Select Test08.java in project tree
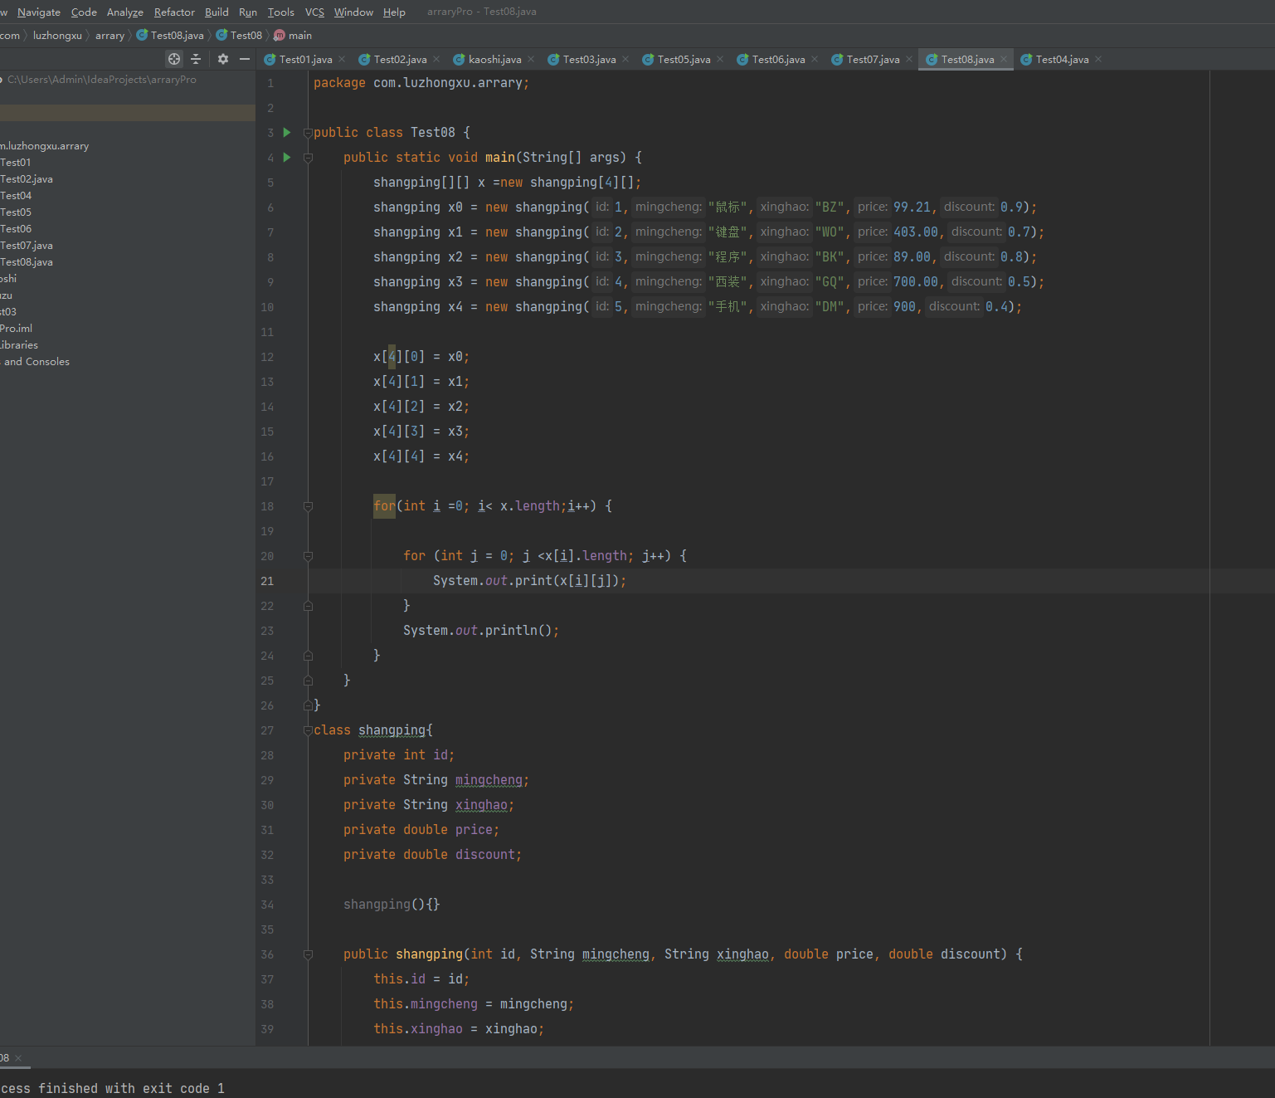The image size is (1275, 1098). pos(27,261)
